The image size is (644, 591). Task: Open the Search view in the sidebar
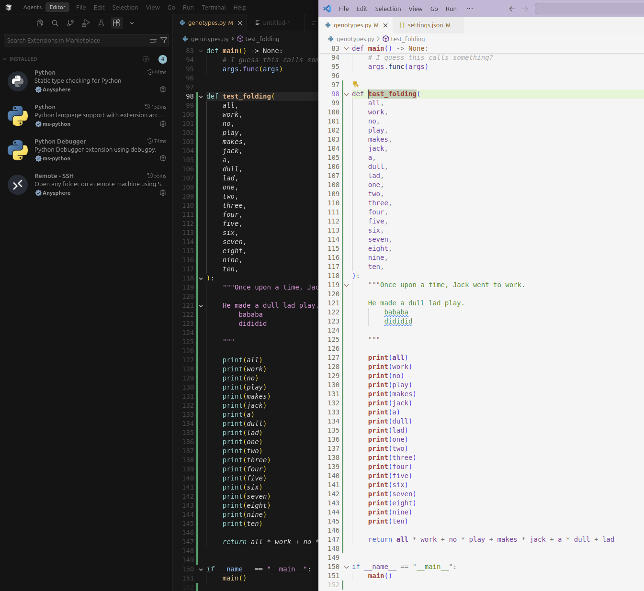pyautogui.click(x=55, y=23)
